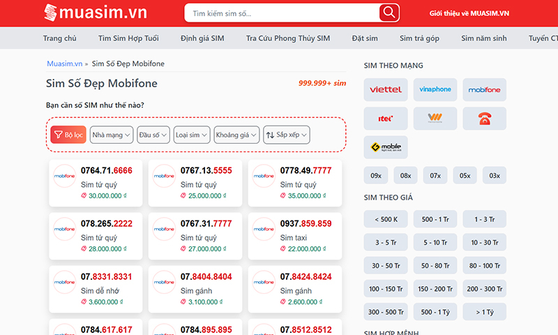The image size is (558, 335).
Task: Choose price range 300 - 500 Tr
Action: (386, 312)
